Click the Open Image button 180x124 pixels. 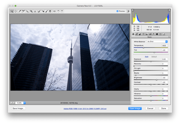pyautogui.click(x=135, y=108)
